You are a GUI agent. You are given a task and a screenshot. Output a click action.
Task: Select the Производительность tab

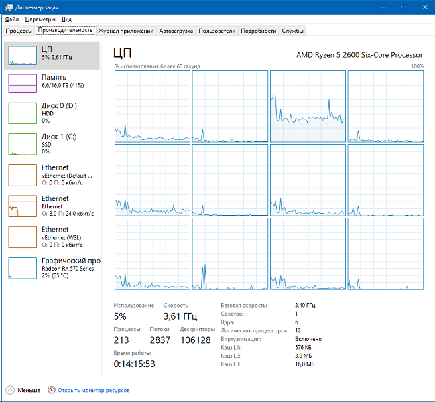point(65,30)
